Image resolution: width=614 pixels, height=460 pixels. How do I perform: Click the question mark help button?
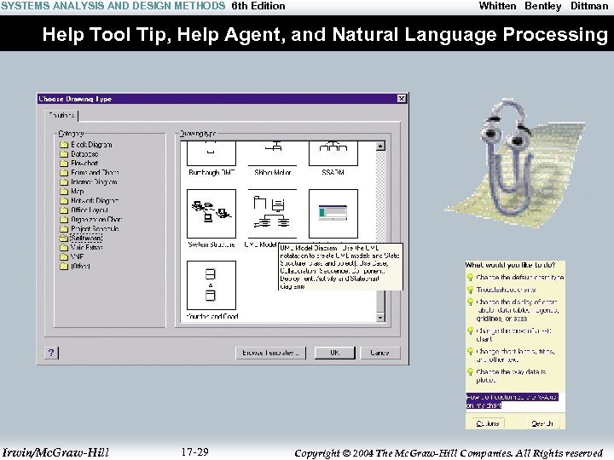click(51, 353)
